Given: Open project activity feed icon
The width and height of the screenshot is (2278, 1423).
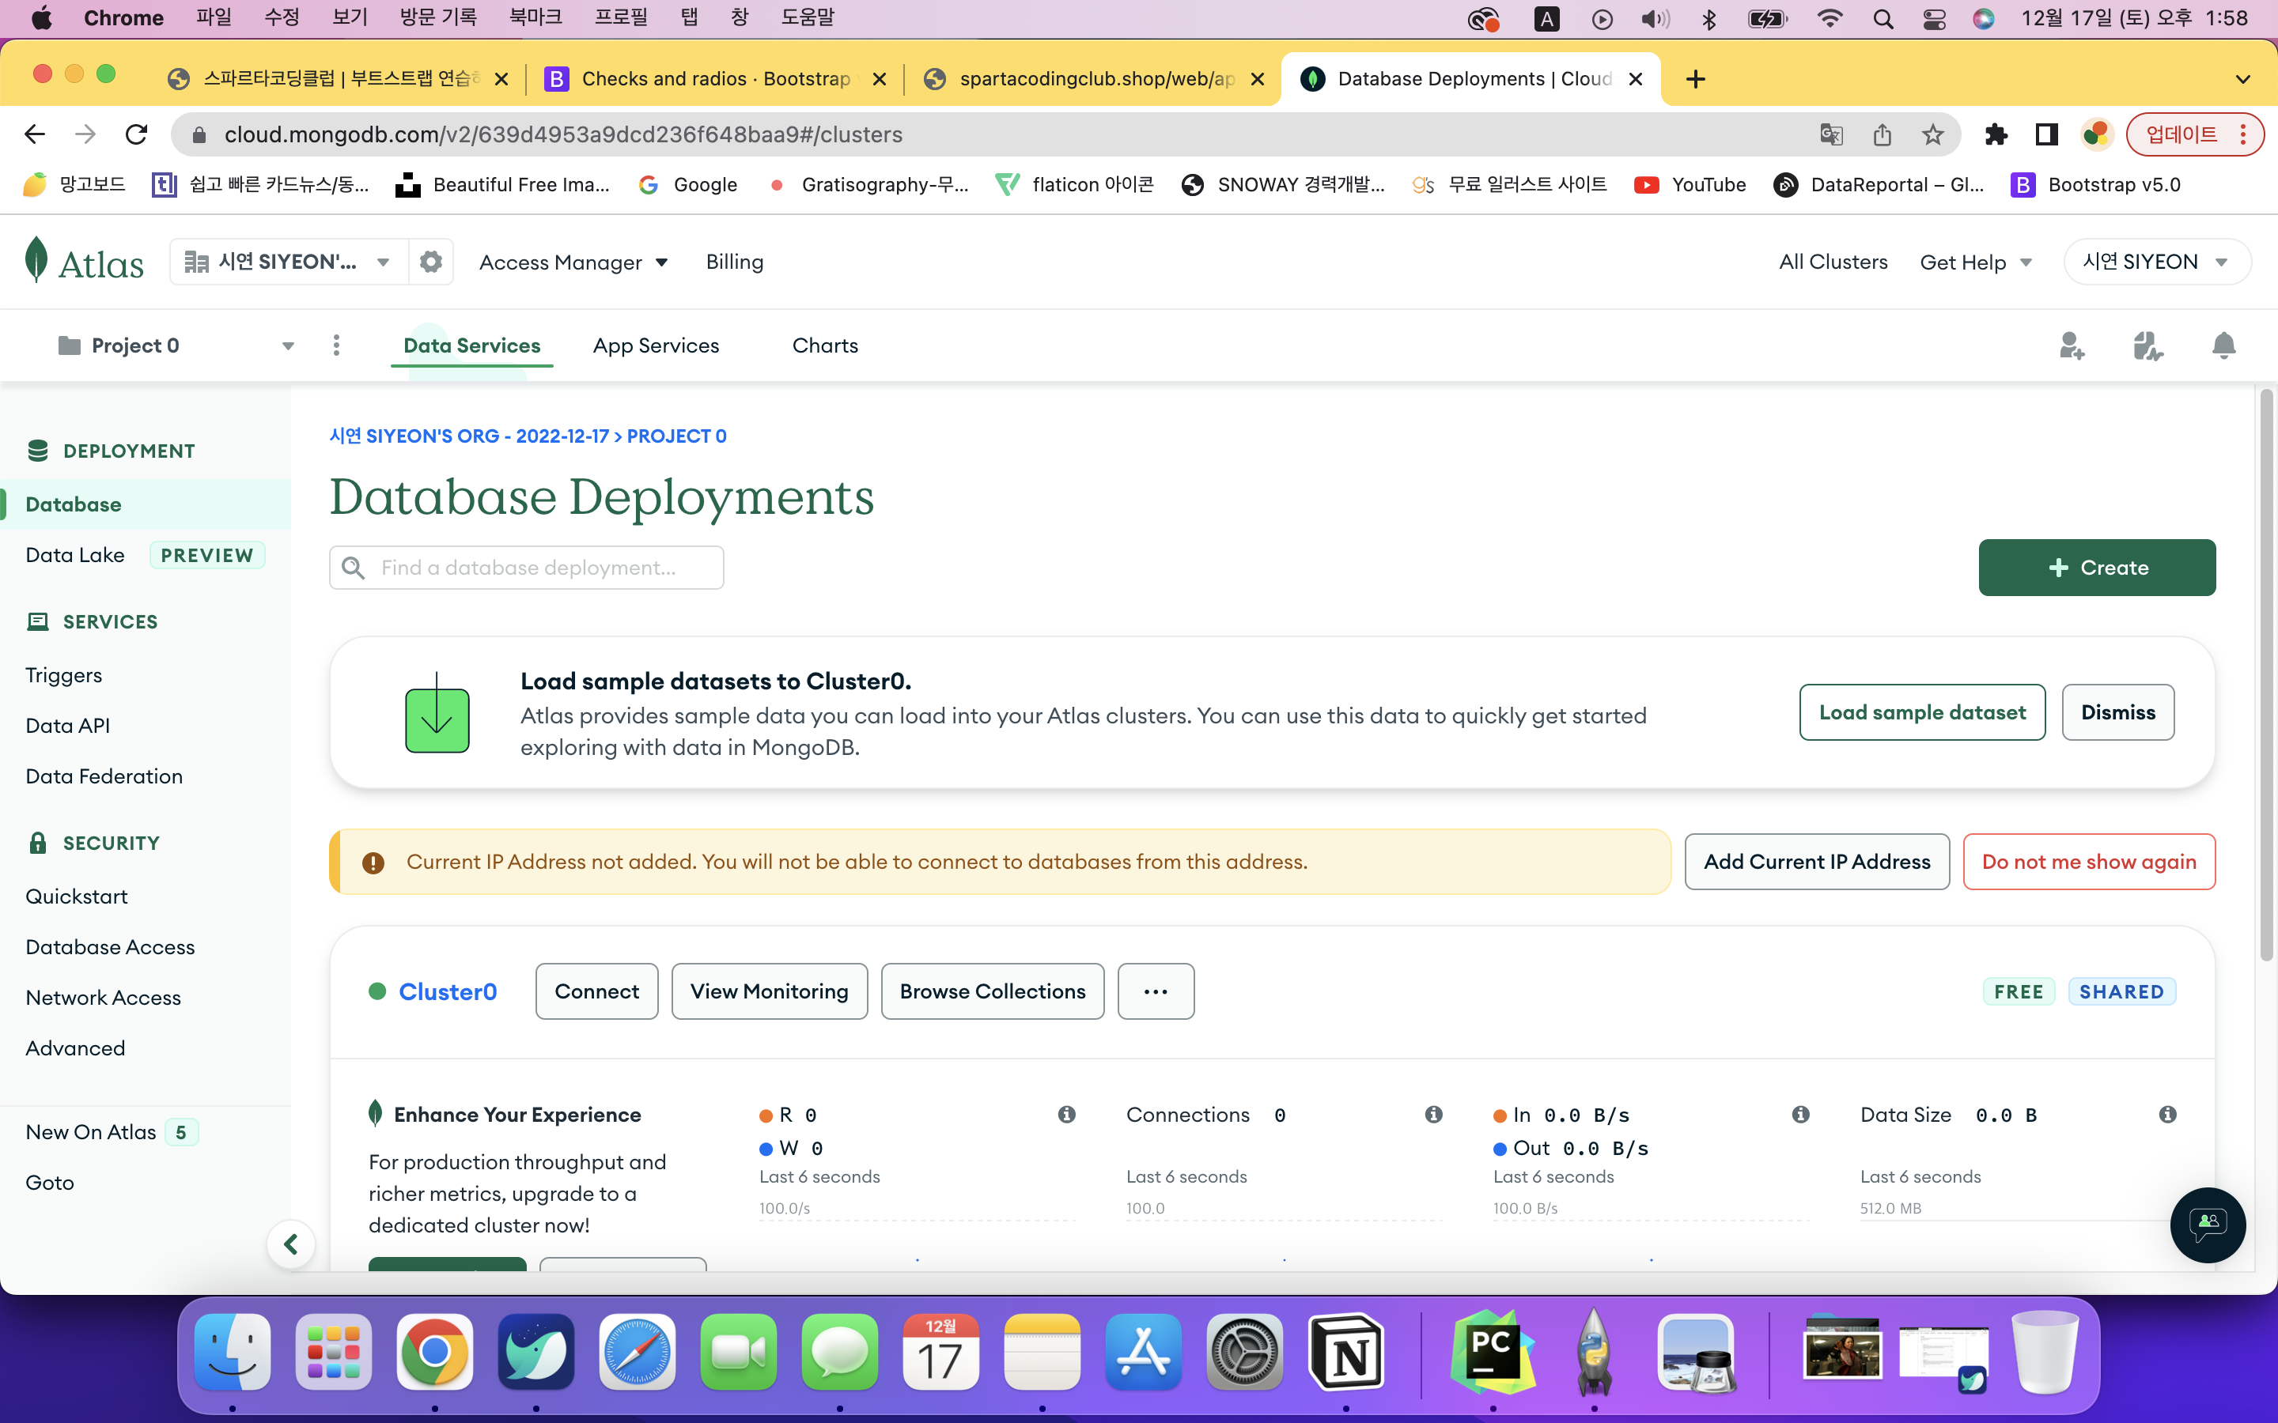Looking at the screenshot, I should click(x=2147, y=346).
